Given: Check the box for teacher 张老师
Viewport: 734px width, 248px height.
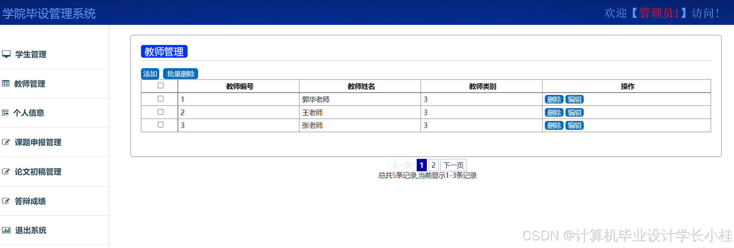Looking at the screenshot, I should tap(160, 125).
